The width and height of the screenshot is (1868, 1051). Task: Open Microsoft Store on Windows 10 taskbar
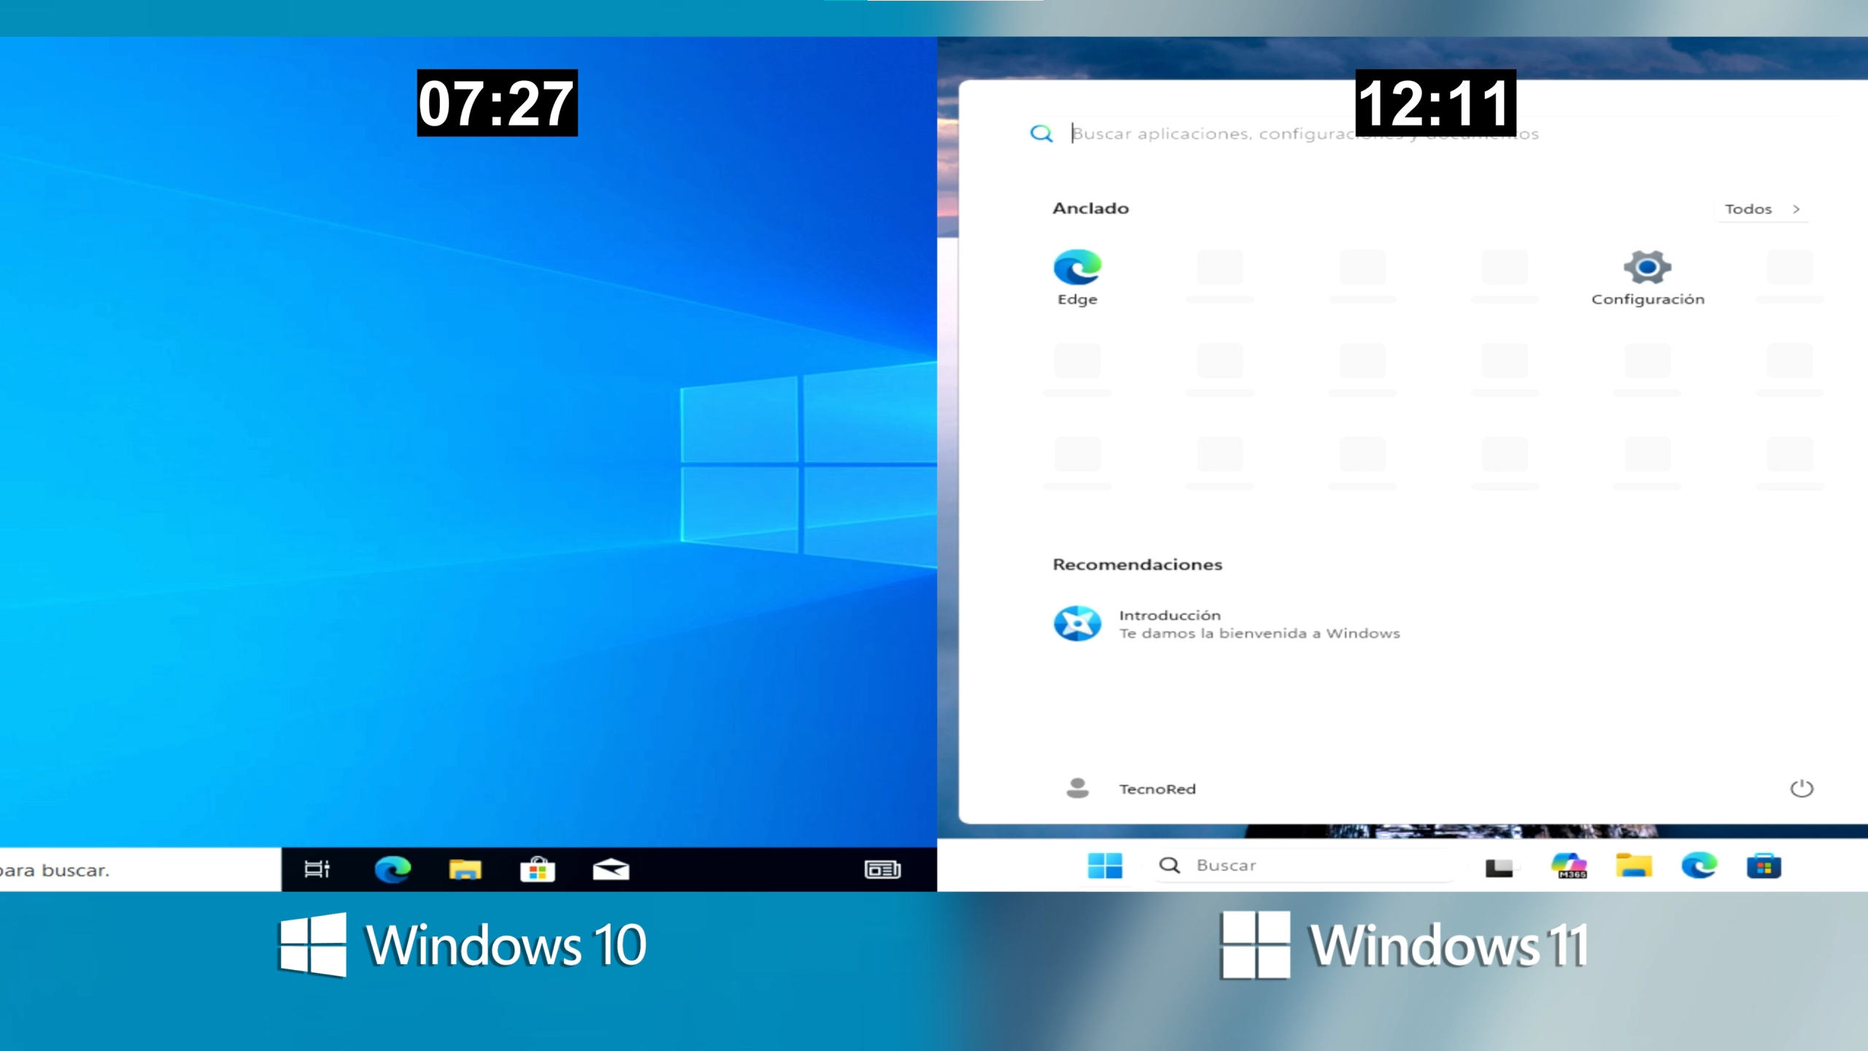coord(538,869)
